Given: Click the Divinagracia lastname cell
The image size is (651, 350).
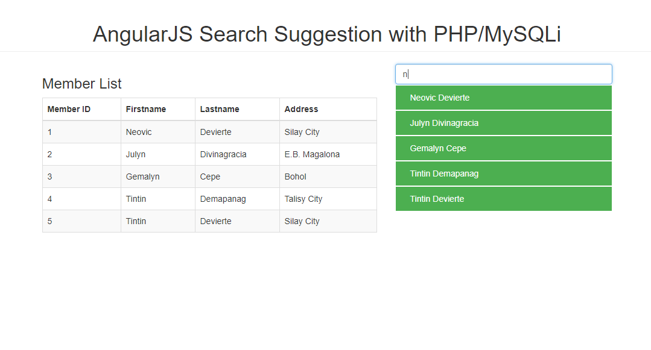Looking at the screenshot, I should pyautogui.click(x=238, y=155).
